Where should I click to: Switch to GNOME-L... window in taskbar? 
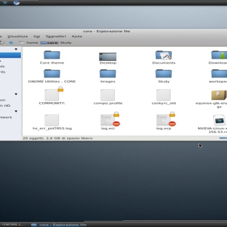[12, 225]
